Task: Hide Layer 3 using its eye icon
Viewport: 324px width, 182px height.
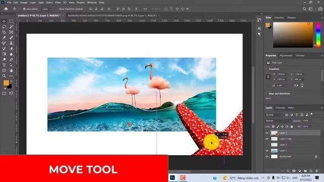Action: [267, 133]
